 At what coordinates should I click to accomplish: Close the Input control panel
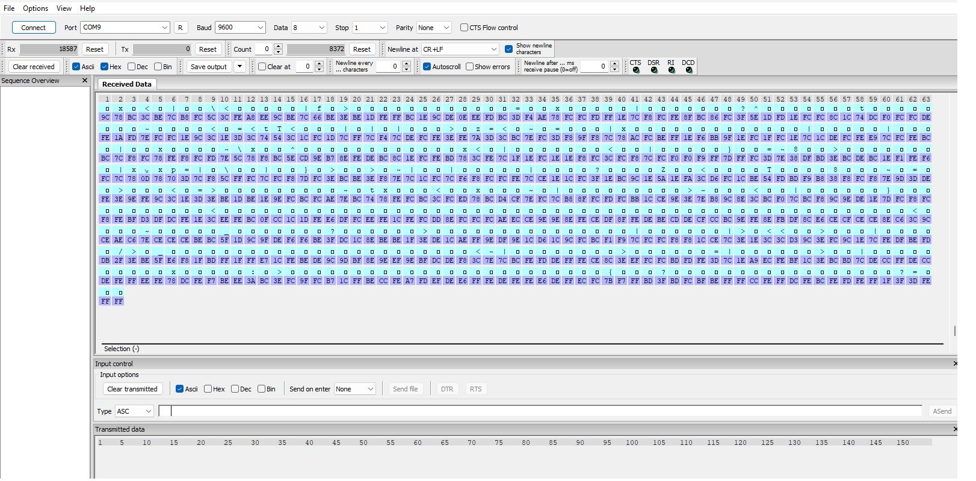[955, 364]
